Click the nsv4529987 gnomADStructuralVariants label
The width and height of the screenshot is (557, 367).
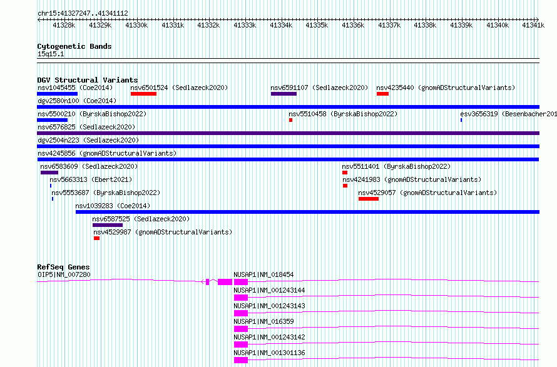pos(163,232)
